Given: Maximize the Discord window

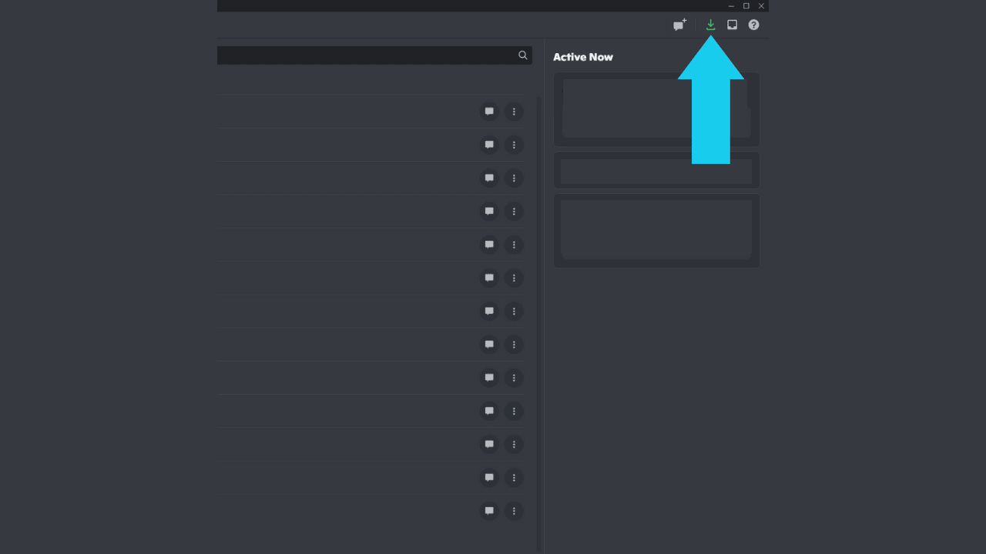Looking at the screenshot, I should 746,5.
